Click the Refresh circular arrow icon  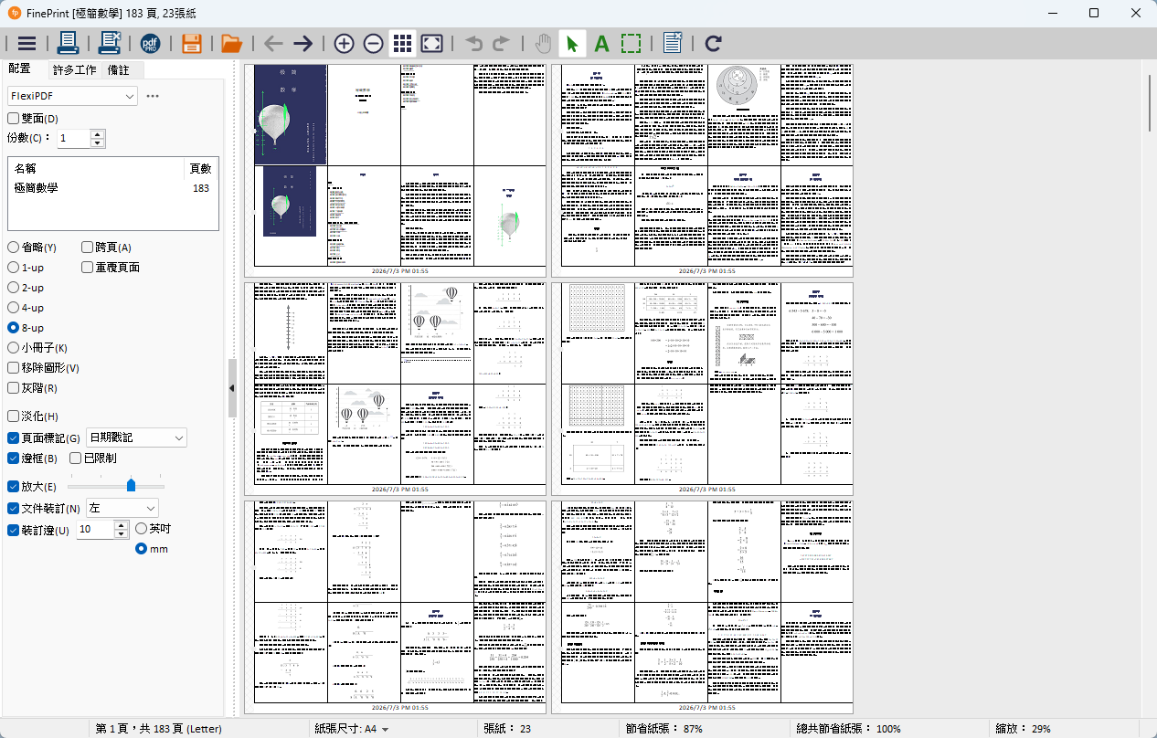[x=714, y=43]
